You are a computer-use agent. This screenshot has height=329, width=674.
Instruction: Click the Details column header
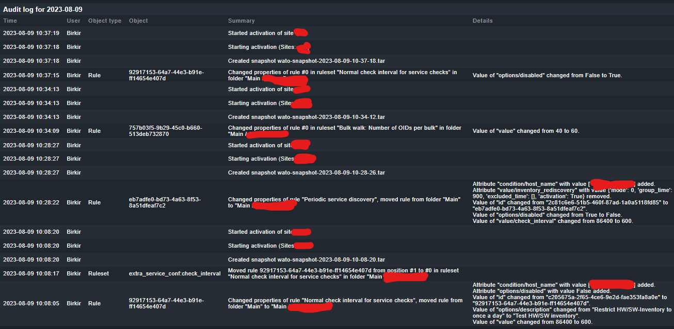483,21
